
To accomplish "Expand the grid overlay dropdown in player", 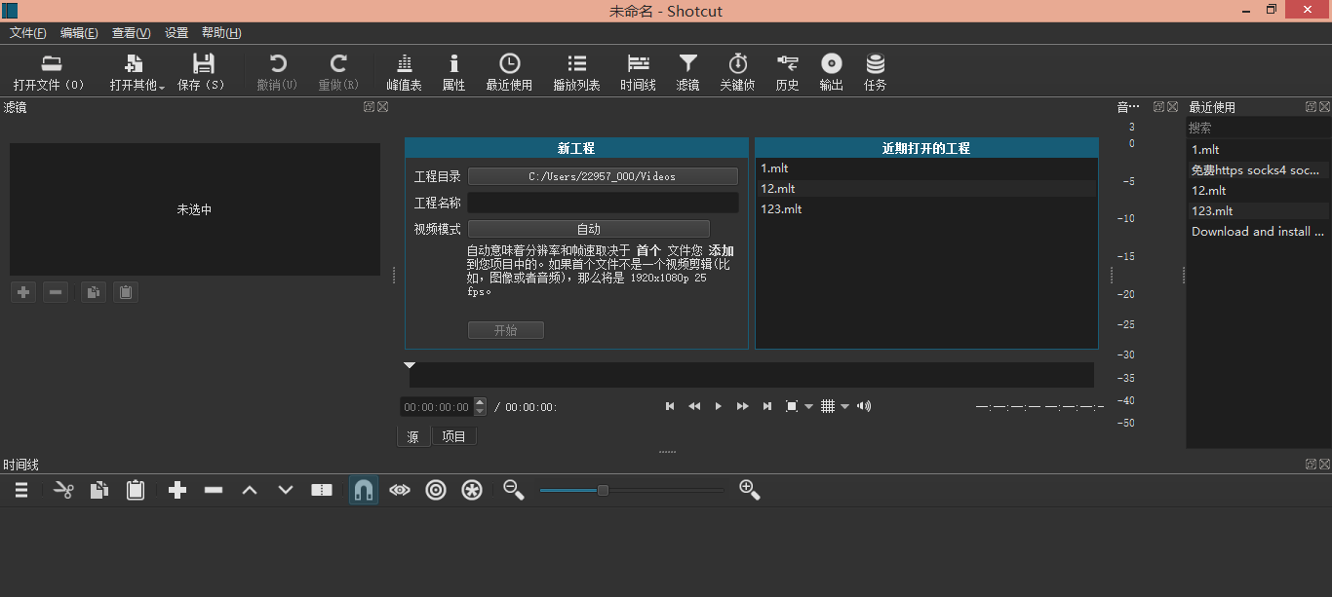I will click(x=845, y=406).
